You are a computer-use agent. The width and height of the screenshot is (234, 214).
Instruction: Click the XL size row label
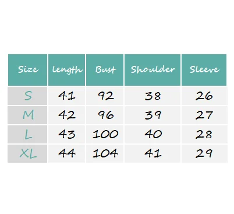tap(27, 153)
